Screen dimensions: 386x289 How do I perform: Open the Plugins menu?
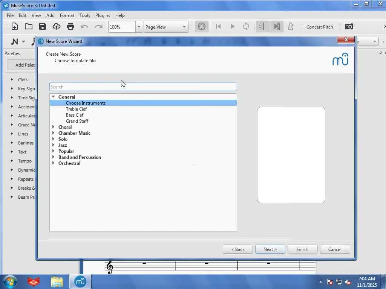tap(103, 15)
